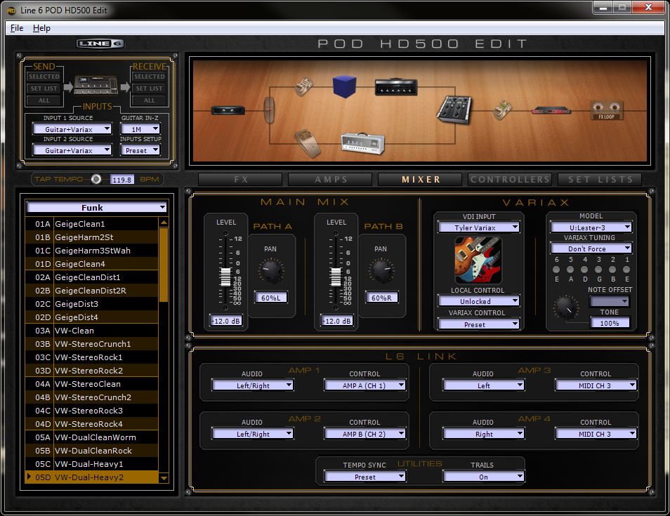Open the Funk set list dropdown

click(97, 208)
